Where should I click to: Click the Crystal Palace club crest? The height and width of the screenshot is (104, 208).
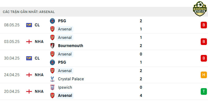(x=53, y=79)
